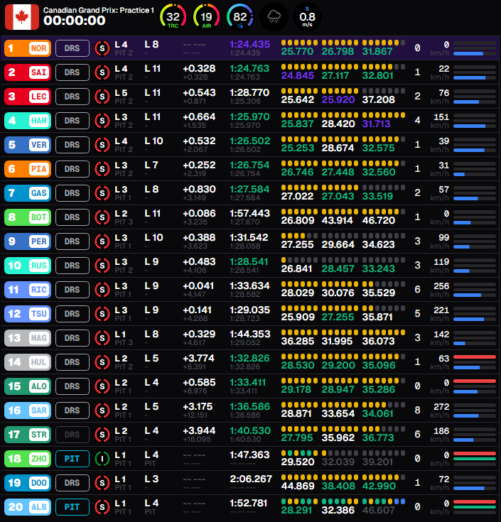The width and height of the screenshot is (501, 522).
Task: Click SAI's gap +0.328
Action: 199,68
